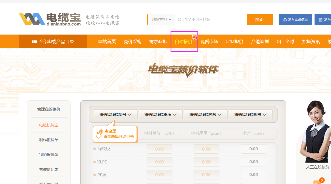
Task: Click the orange 搜索 button
Action: click(x=259, y=19)
